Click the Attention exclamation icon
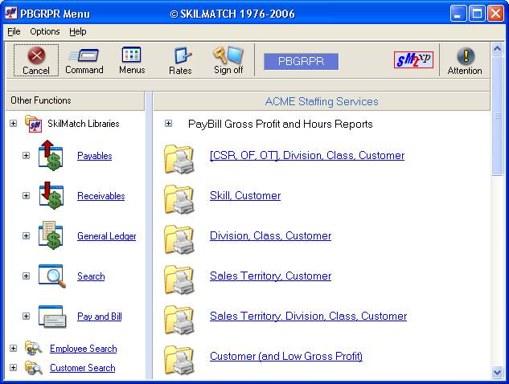Image resolution: width=509 pixels, height=384 pixels. 466,55
